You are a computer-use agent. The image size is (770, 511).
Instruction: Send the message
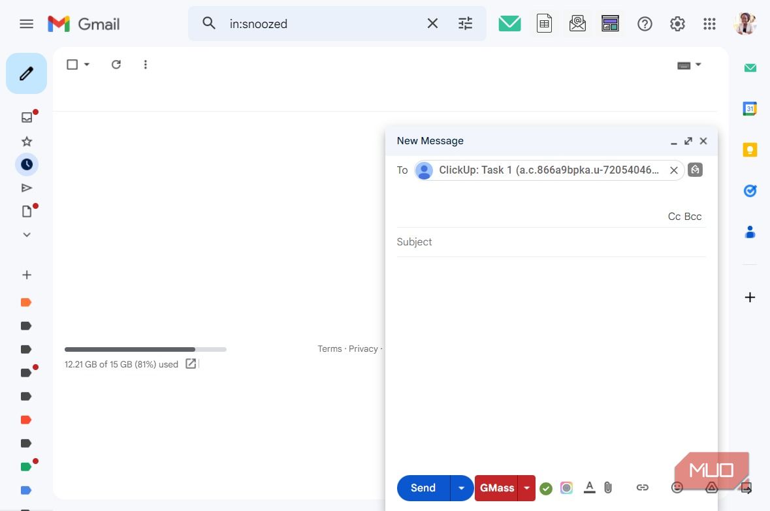click(x=423, y=488)
